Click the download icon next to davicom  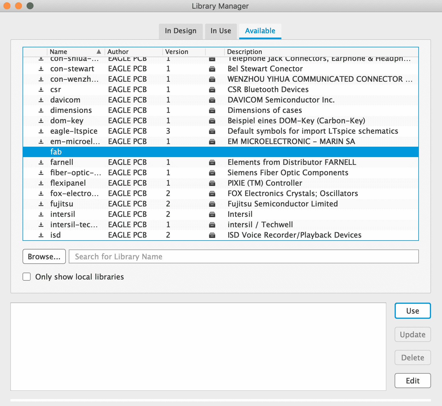(41, 100)
